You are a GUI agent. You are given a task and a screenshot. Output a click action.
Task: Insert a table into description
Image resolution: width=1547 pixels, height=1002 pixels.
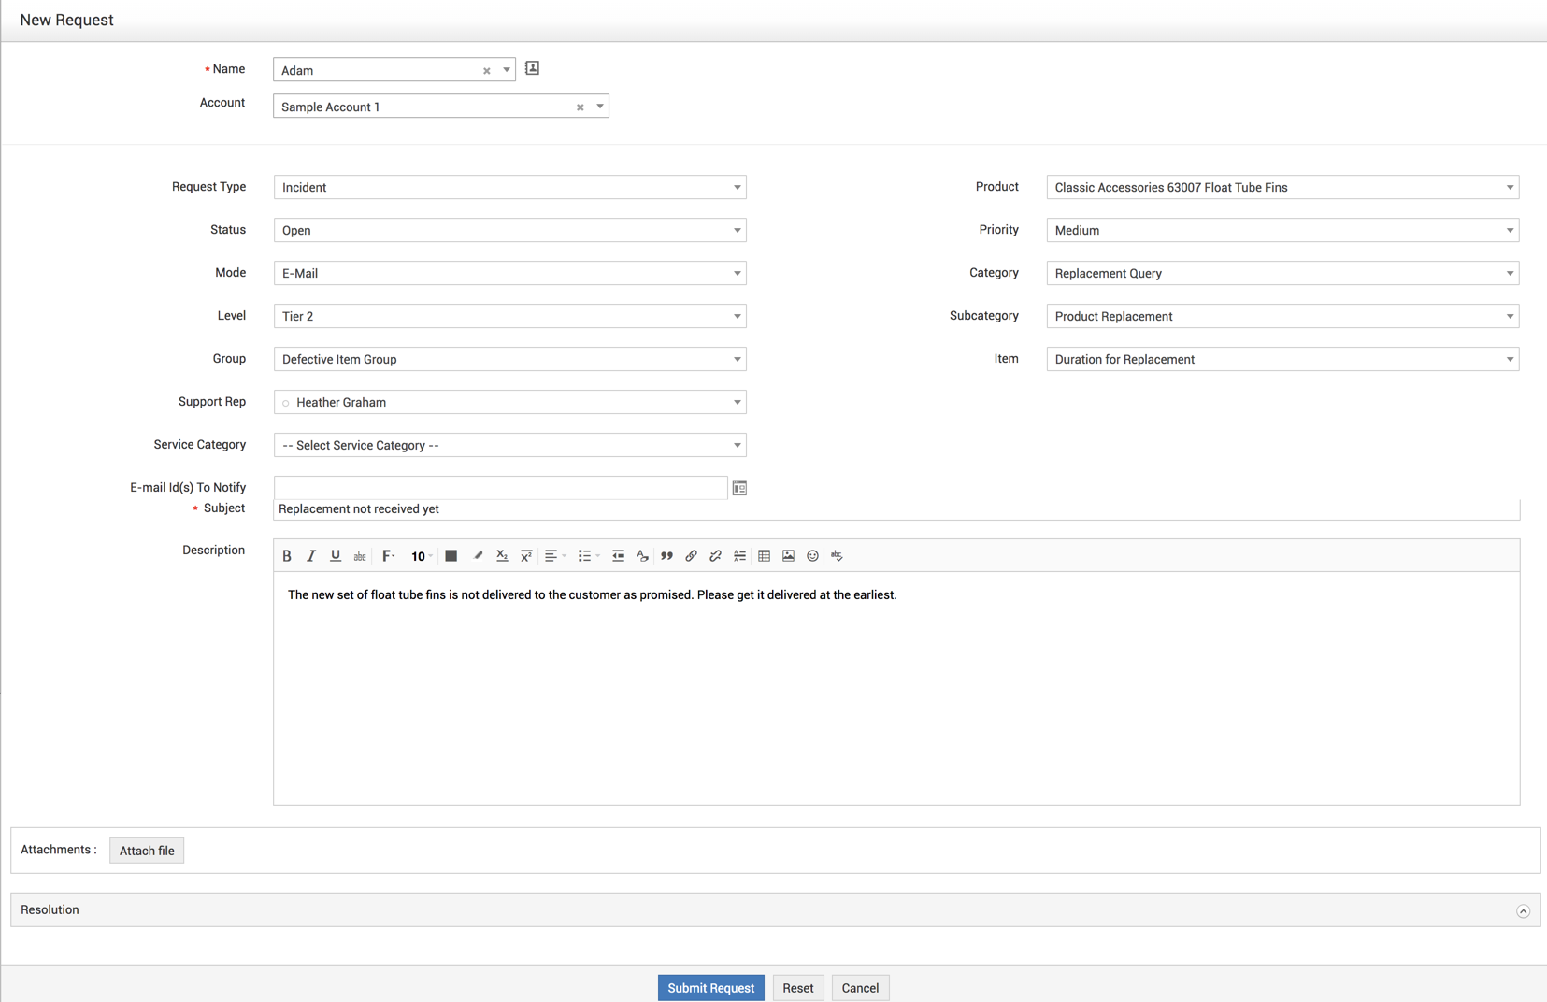coord(764,556)
